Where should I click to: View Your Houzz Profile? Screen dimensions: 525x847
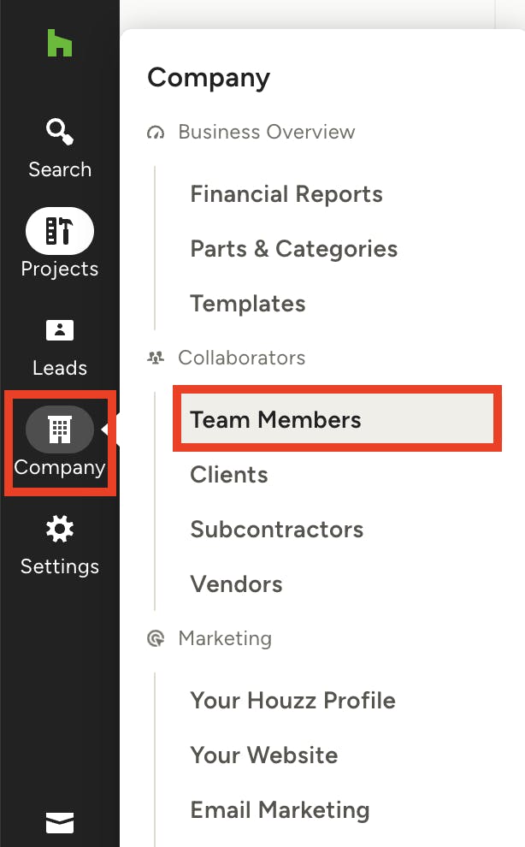292,700
